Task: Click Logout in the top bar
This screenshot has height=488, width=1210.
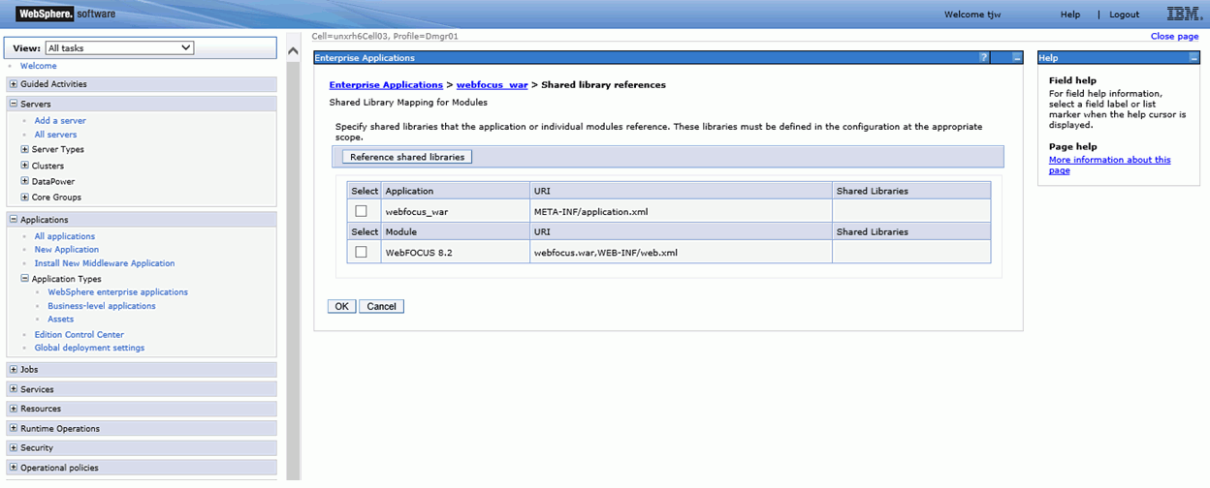Action: [1125, 15]
